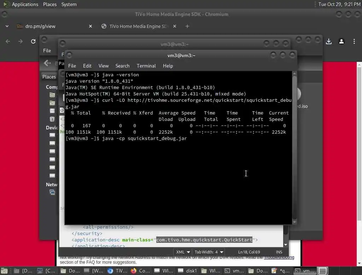
Task: Open the Desktop sidebar icon in file manager
Action: (x=52, y=103)
